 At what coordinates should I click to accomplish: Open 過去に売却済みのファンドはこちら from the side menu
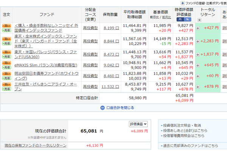188,145
